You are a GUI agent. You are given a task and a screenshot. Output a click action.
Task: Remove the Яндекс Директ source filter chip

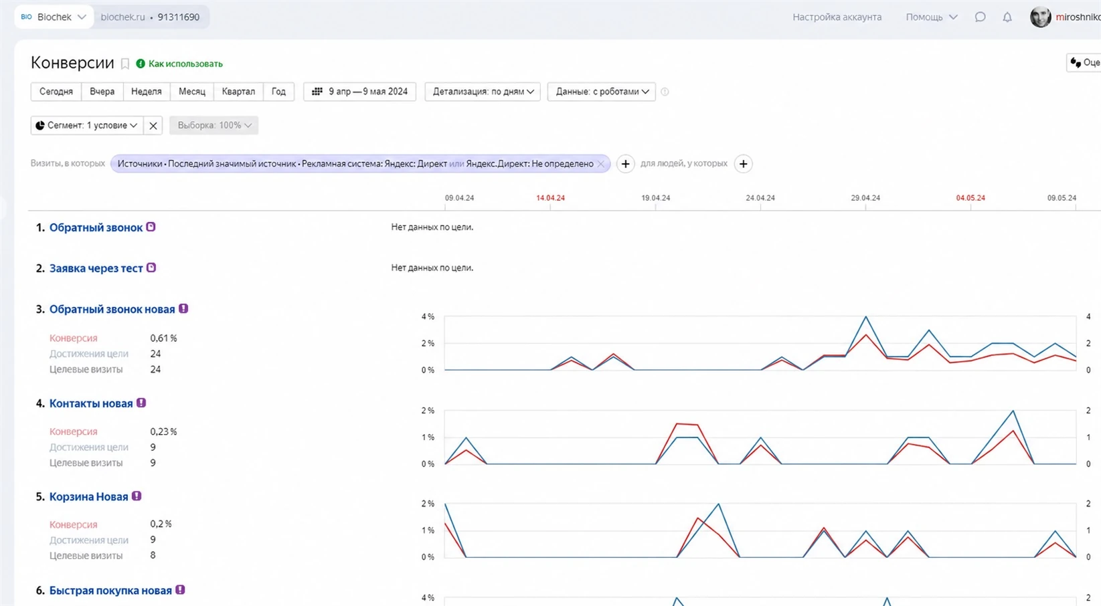tap(600, 164)
